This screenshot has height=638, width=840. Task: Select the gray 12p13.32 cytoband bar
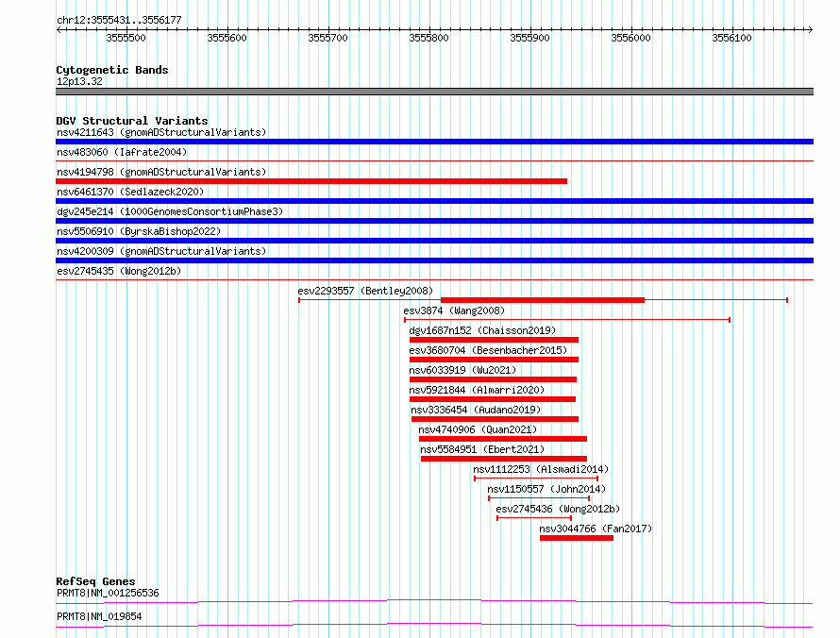pos(434,92)
